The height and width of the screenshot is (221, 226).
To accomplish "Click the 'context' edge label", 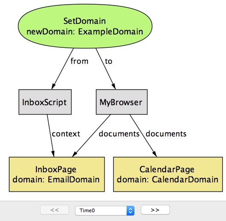I will pos(66,134).
